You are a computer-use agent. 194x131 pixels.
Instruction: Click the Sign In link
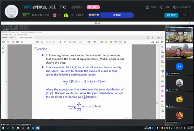point(159,38)
